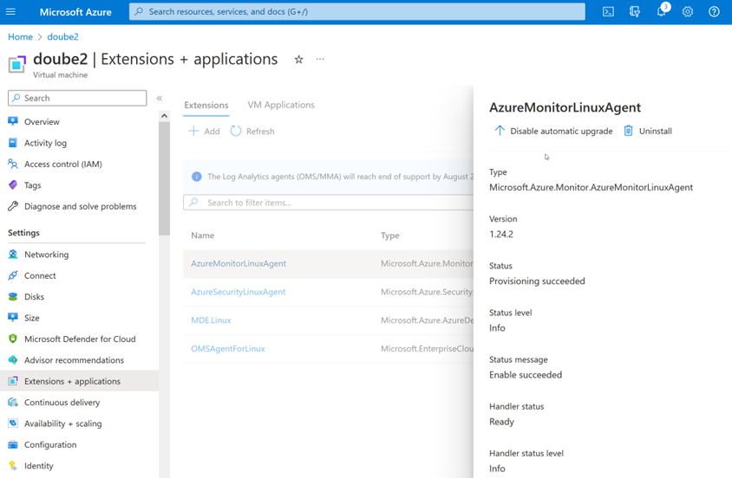
Task: Open MDE.Linux extension link
Action: [x=211, y=320]
